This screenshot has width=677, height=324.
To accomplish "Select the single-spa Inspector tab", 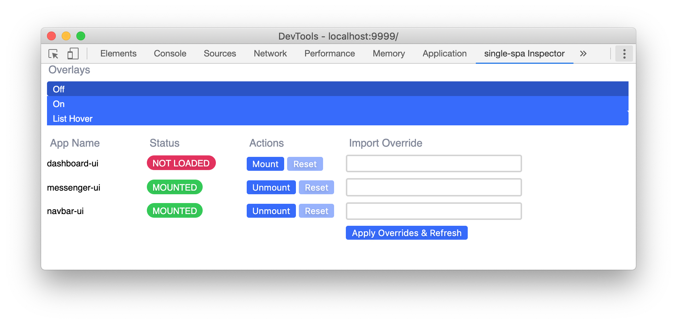I will tap(524, 54).
